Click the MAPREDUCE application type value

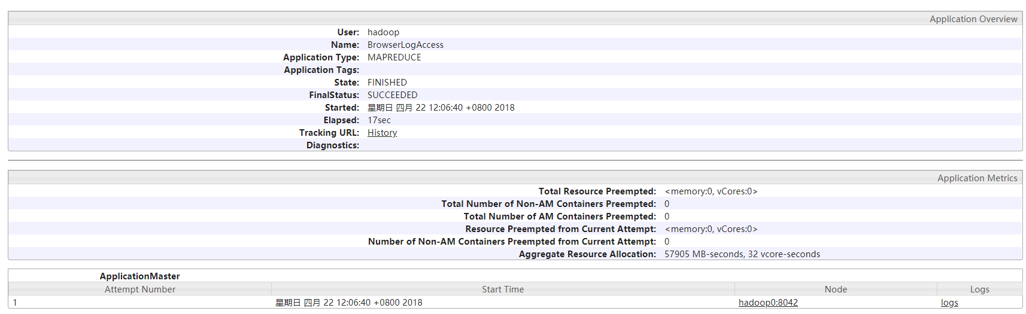click(x=394, y=57)
